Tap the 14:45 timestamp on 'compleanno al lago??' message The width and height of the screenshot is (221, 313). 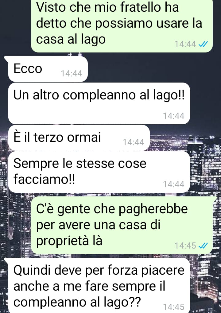coord(173,307)
